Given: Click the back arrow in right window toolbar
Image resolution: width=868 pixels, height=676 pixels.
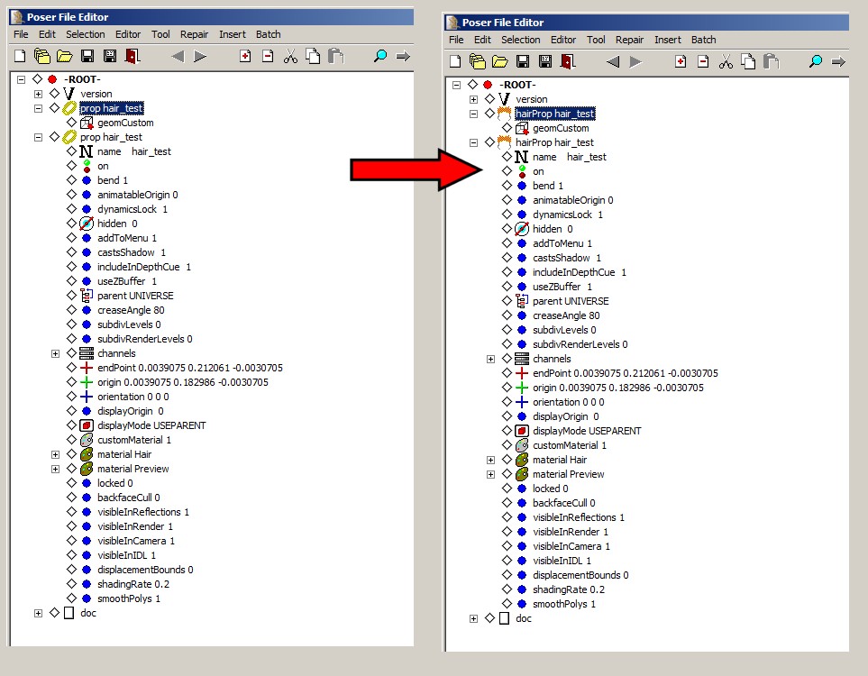Looking at the screenshot, I should pyautogui.click(x=613, y=61).
